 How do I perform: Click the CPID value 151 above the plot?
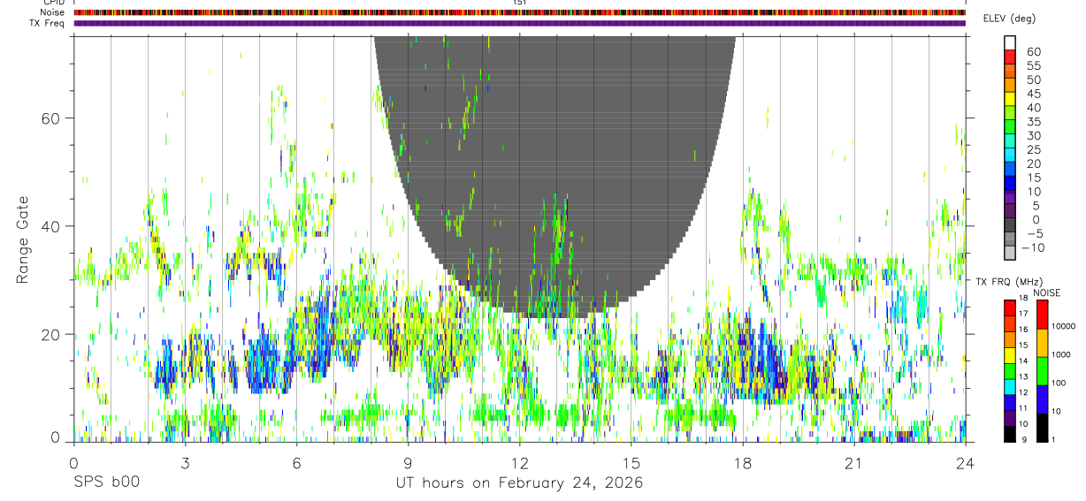519,3
